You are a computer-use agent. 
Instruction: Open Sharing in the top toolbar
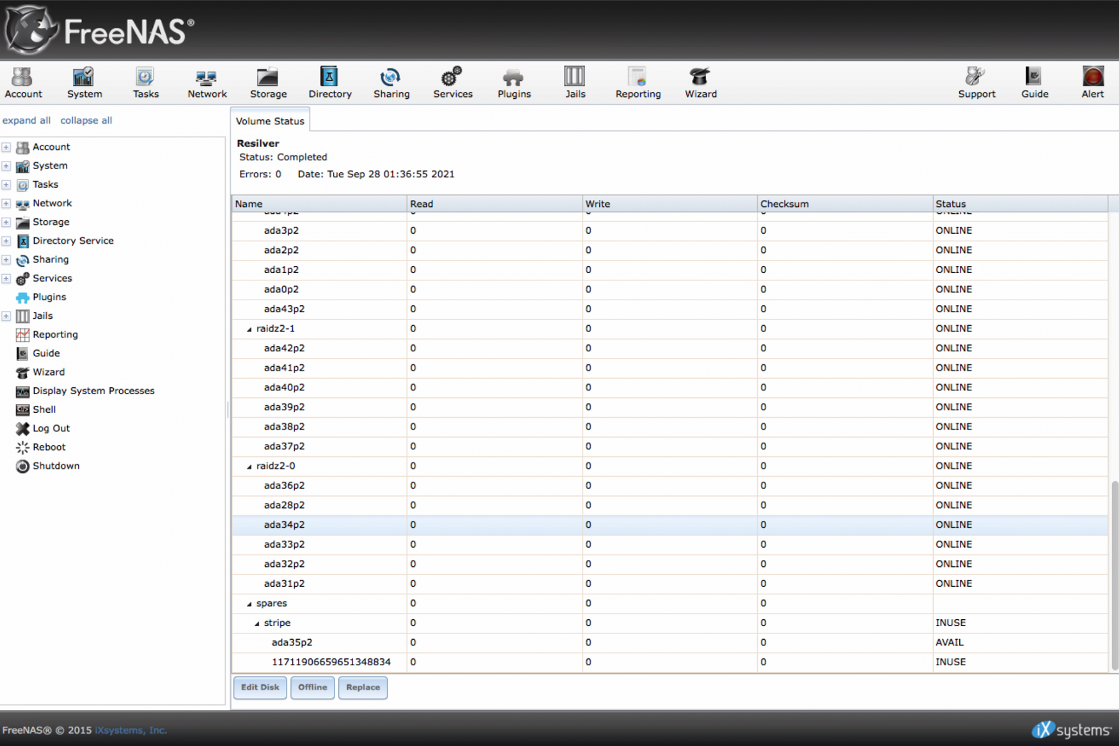click(391, 83)
